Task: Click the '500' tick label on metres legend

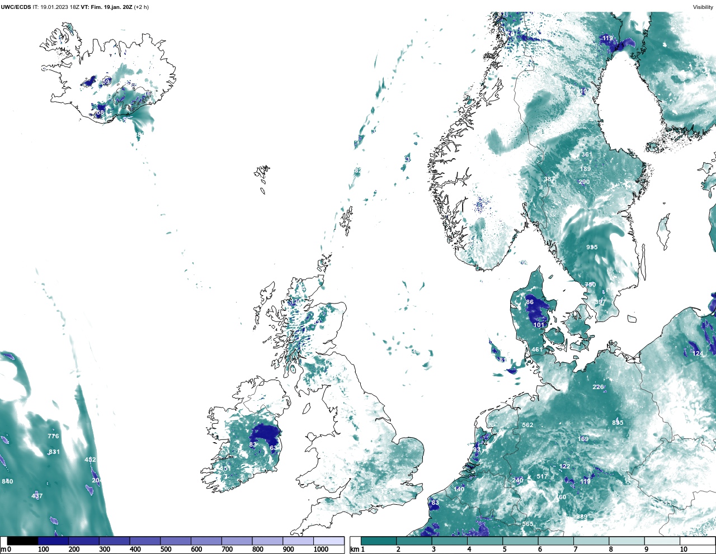Action: tap(166, 550)
